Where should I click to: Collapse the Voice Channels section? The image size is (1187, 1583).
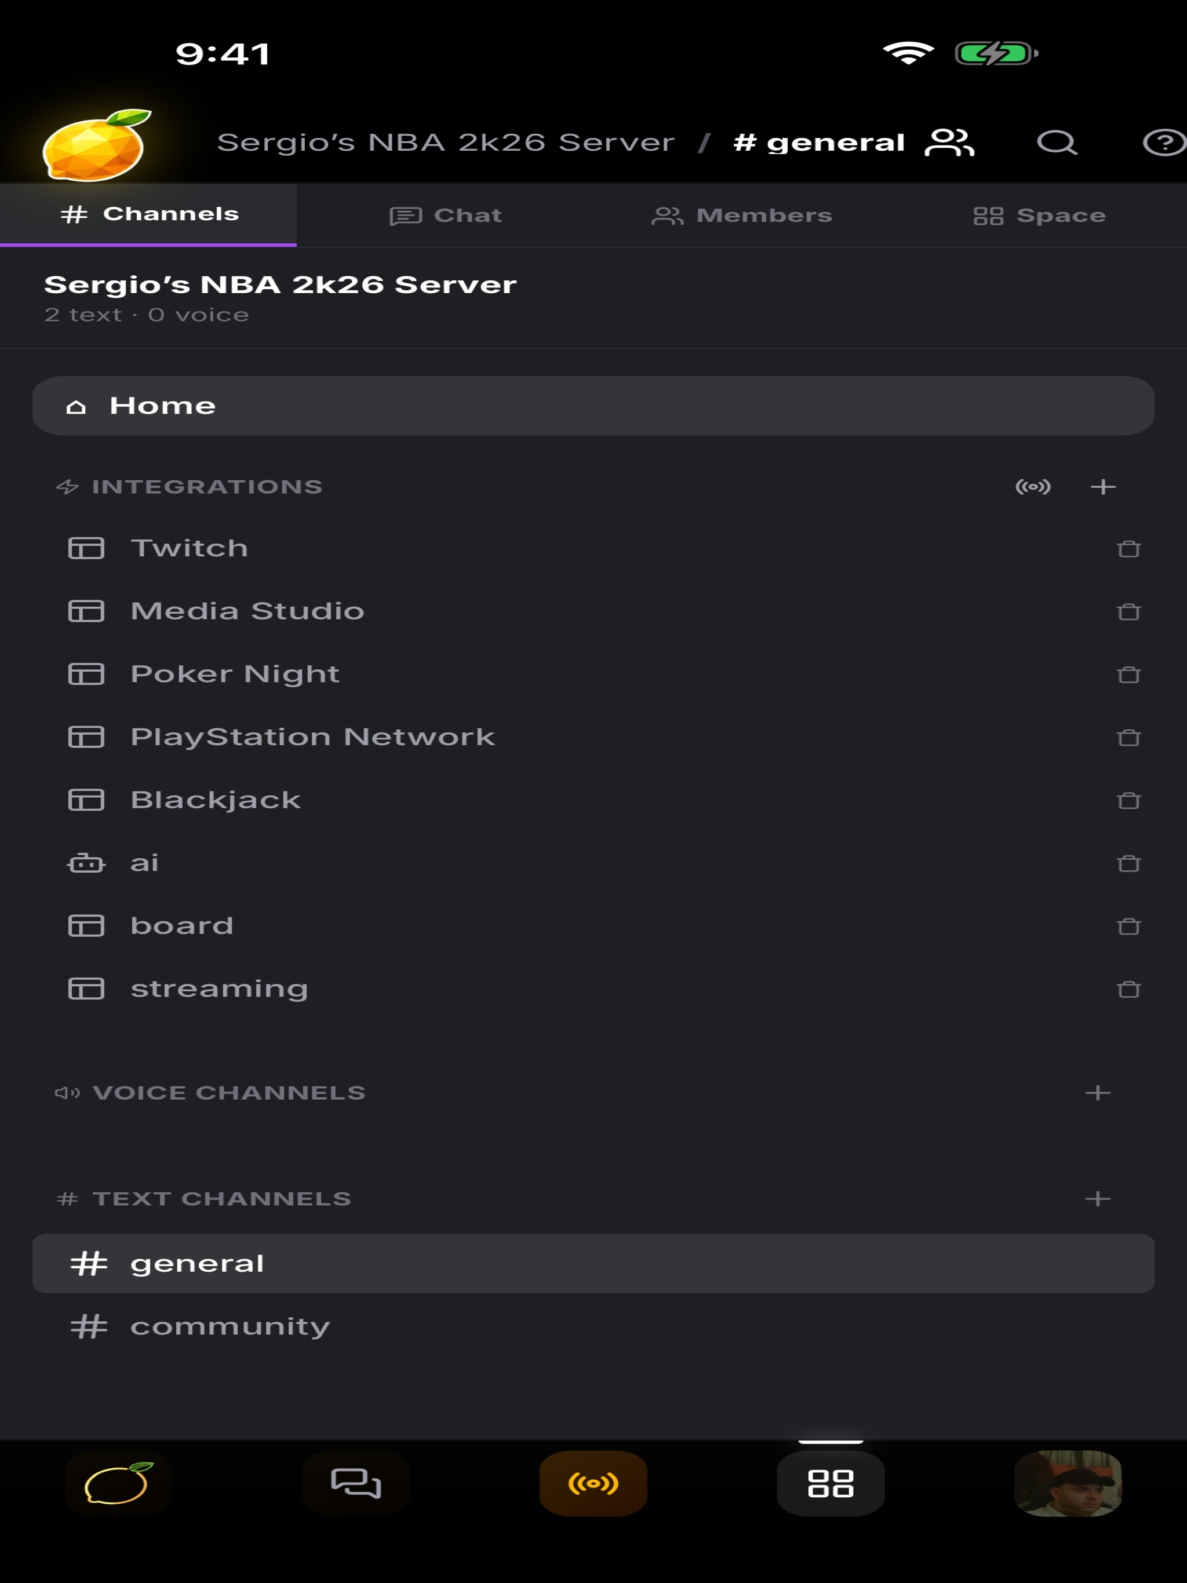point(210,1093)
